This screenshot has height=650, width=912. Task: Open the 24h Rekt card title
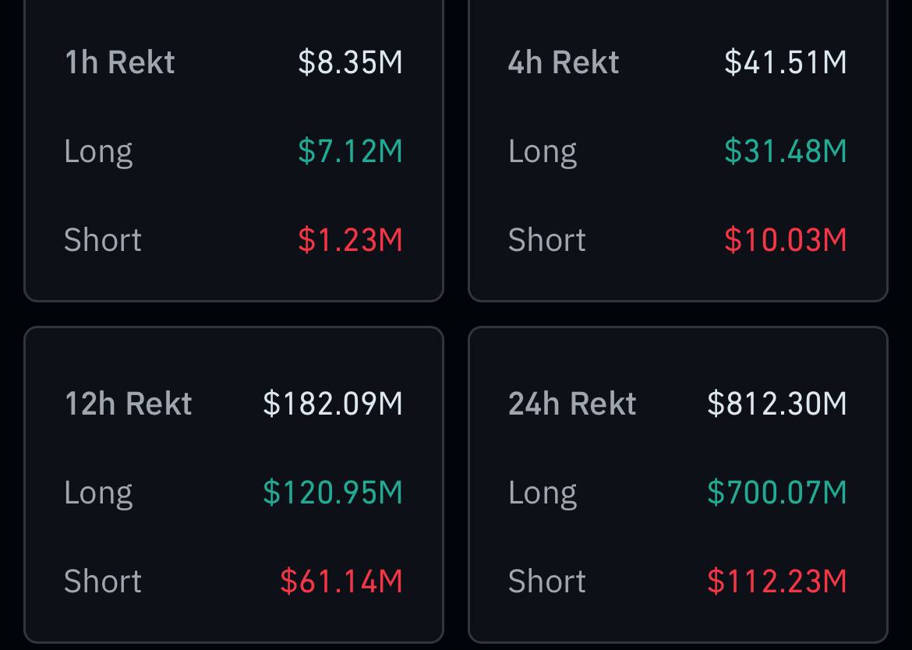572,404
